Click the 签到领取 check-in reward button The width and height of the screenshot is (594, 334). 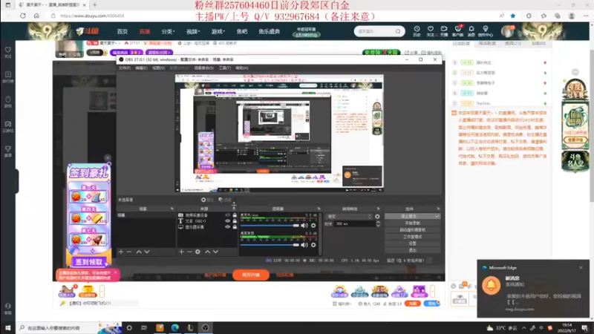tap(88, 262)
